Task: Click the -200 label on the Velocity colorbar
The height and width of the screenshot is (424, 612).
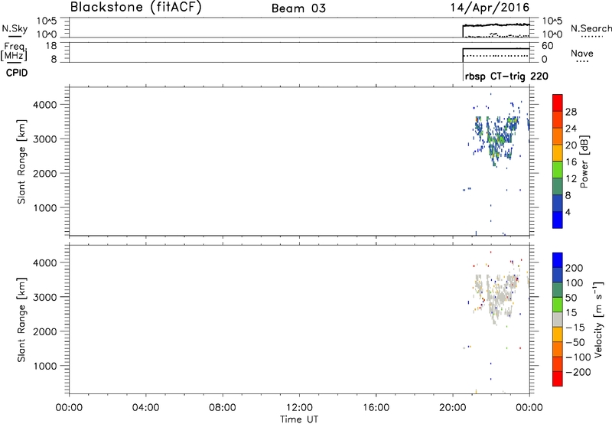Action: pyautogui.click(x=578, y=372)
